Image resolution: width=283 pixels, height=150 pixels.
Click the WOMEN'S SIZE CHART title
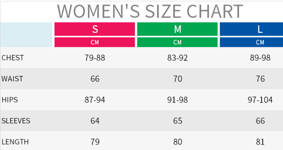pos(150,11)
